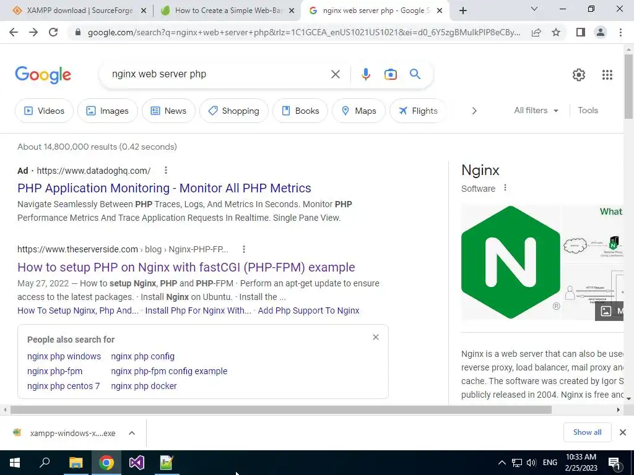Expand the All filters dropdown

pyautogui.click(x=536, y=110)
